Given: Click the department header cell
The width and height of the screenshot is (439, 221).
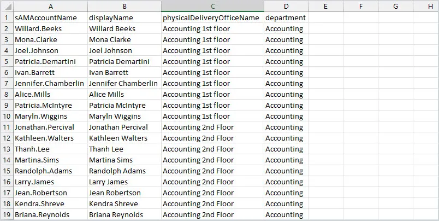Looking at the screenshot, I should 286,18.
